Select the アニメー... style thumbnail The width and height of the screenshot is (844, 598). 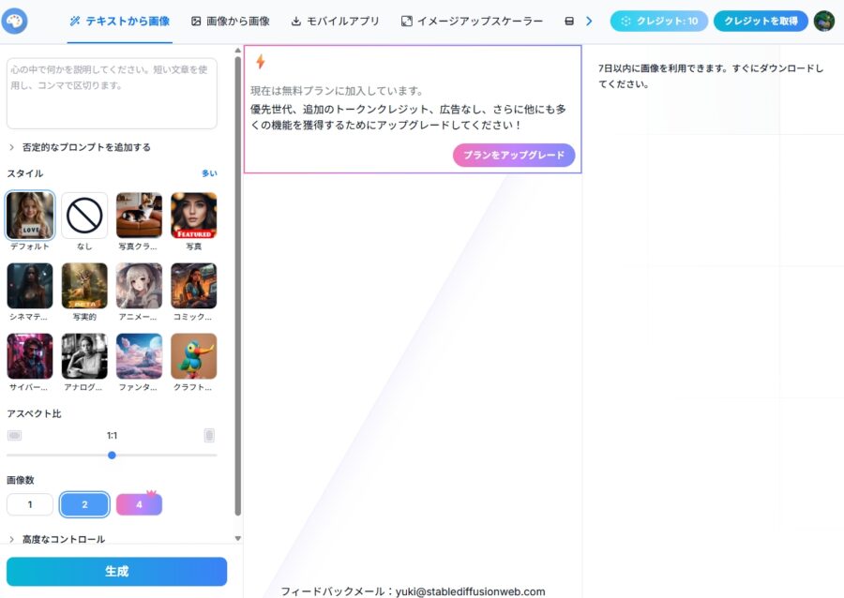(139, 286)
